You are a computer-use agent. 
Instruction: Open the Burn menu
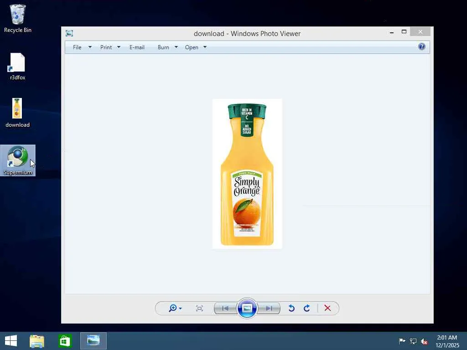click(163, 47)
